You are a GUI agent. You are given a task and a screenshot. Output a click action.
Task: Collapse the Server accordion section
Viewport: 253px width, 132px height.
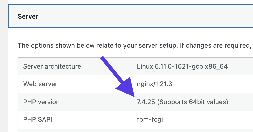130,17
